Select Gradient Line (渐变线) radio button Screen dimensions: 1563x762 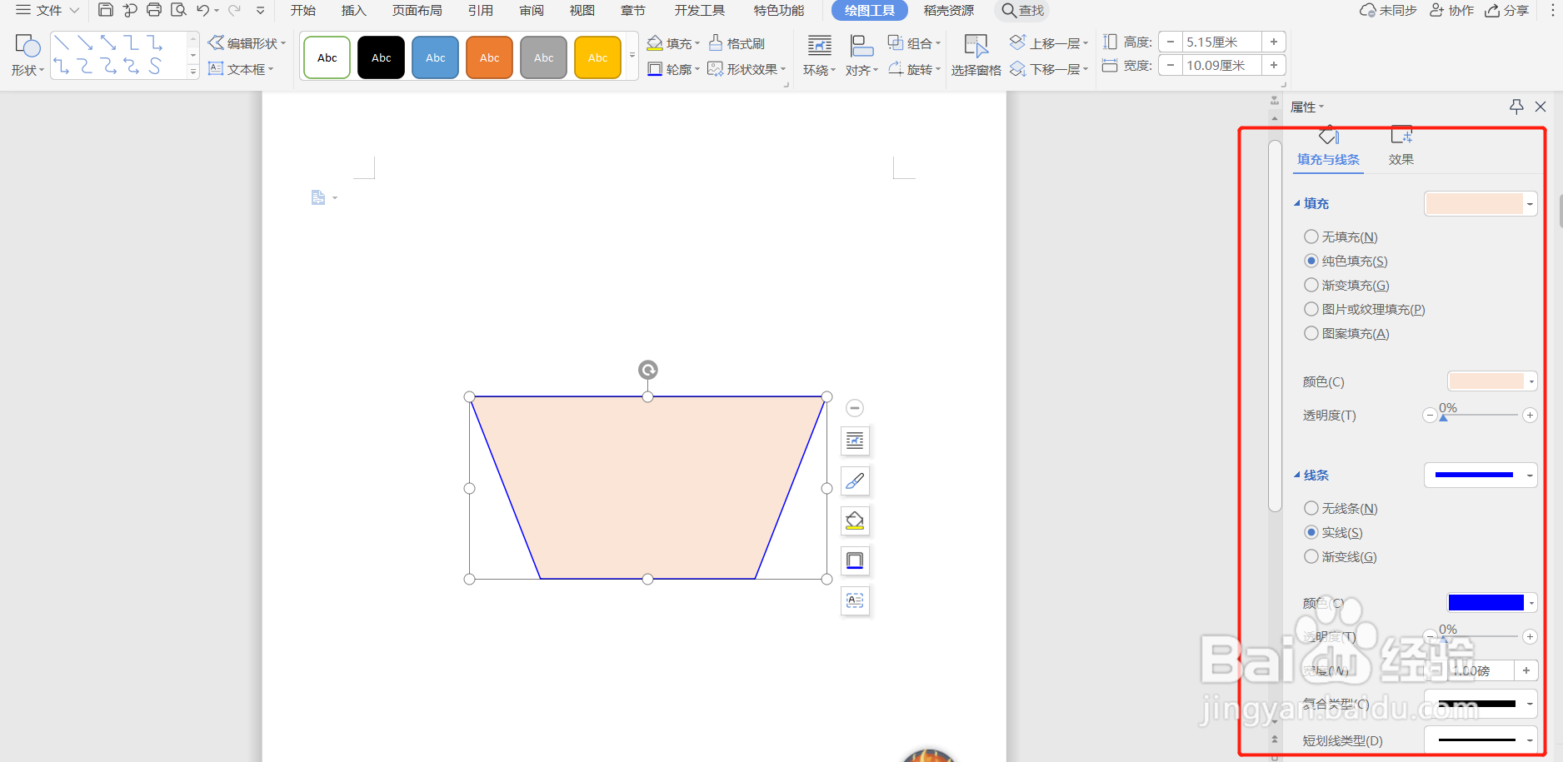click(1311, 556)
